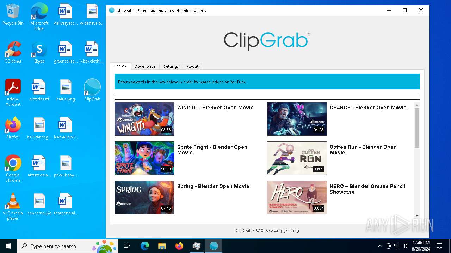Launch Firefox from the desktop
The width and height of the screenshot is (451, 253).
tap(13, 129)
